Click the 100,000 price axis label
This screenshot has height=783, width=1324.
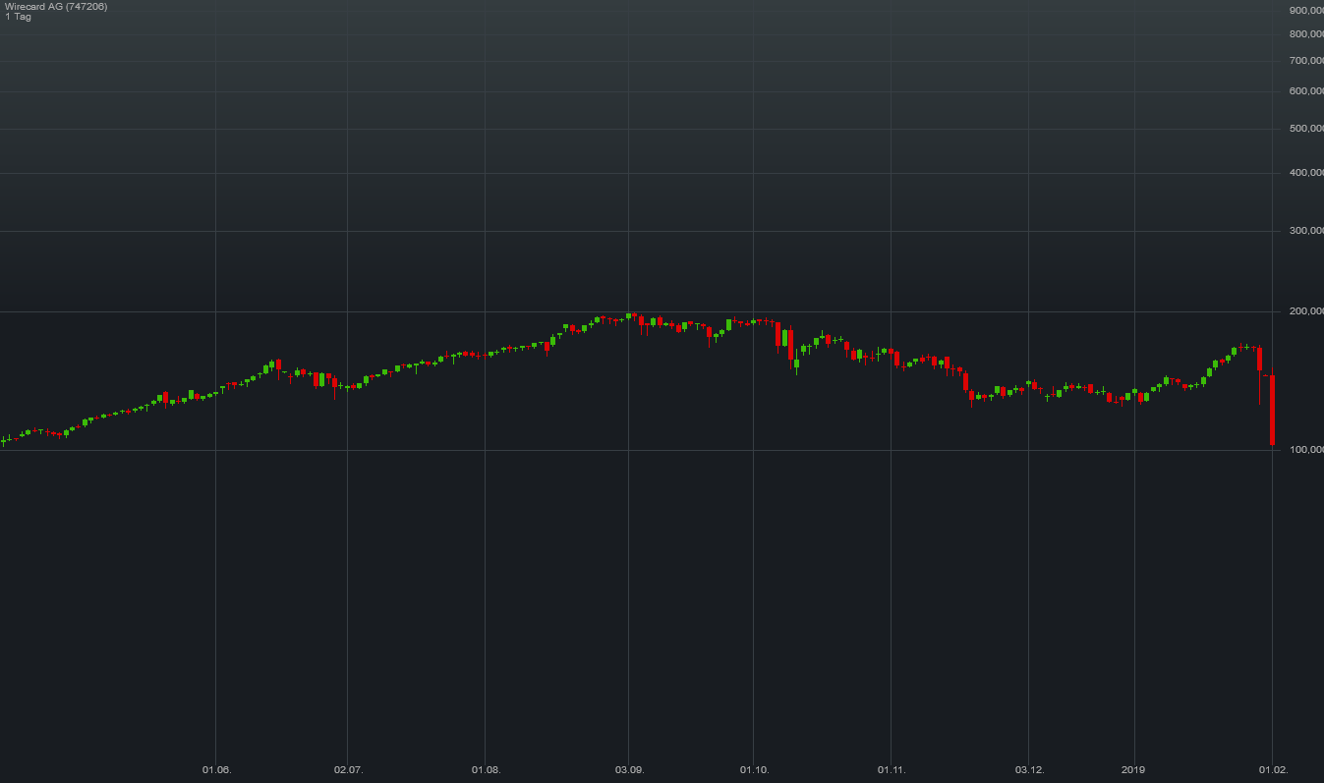tap(1304, 448)
